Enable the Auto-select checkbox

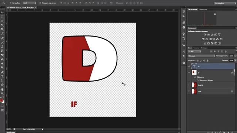11,3
